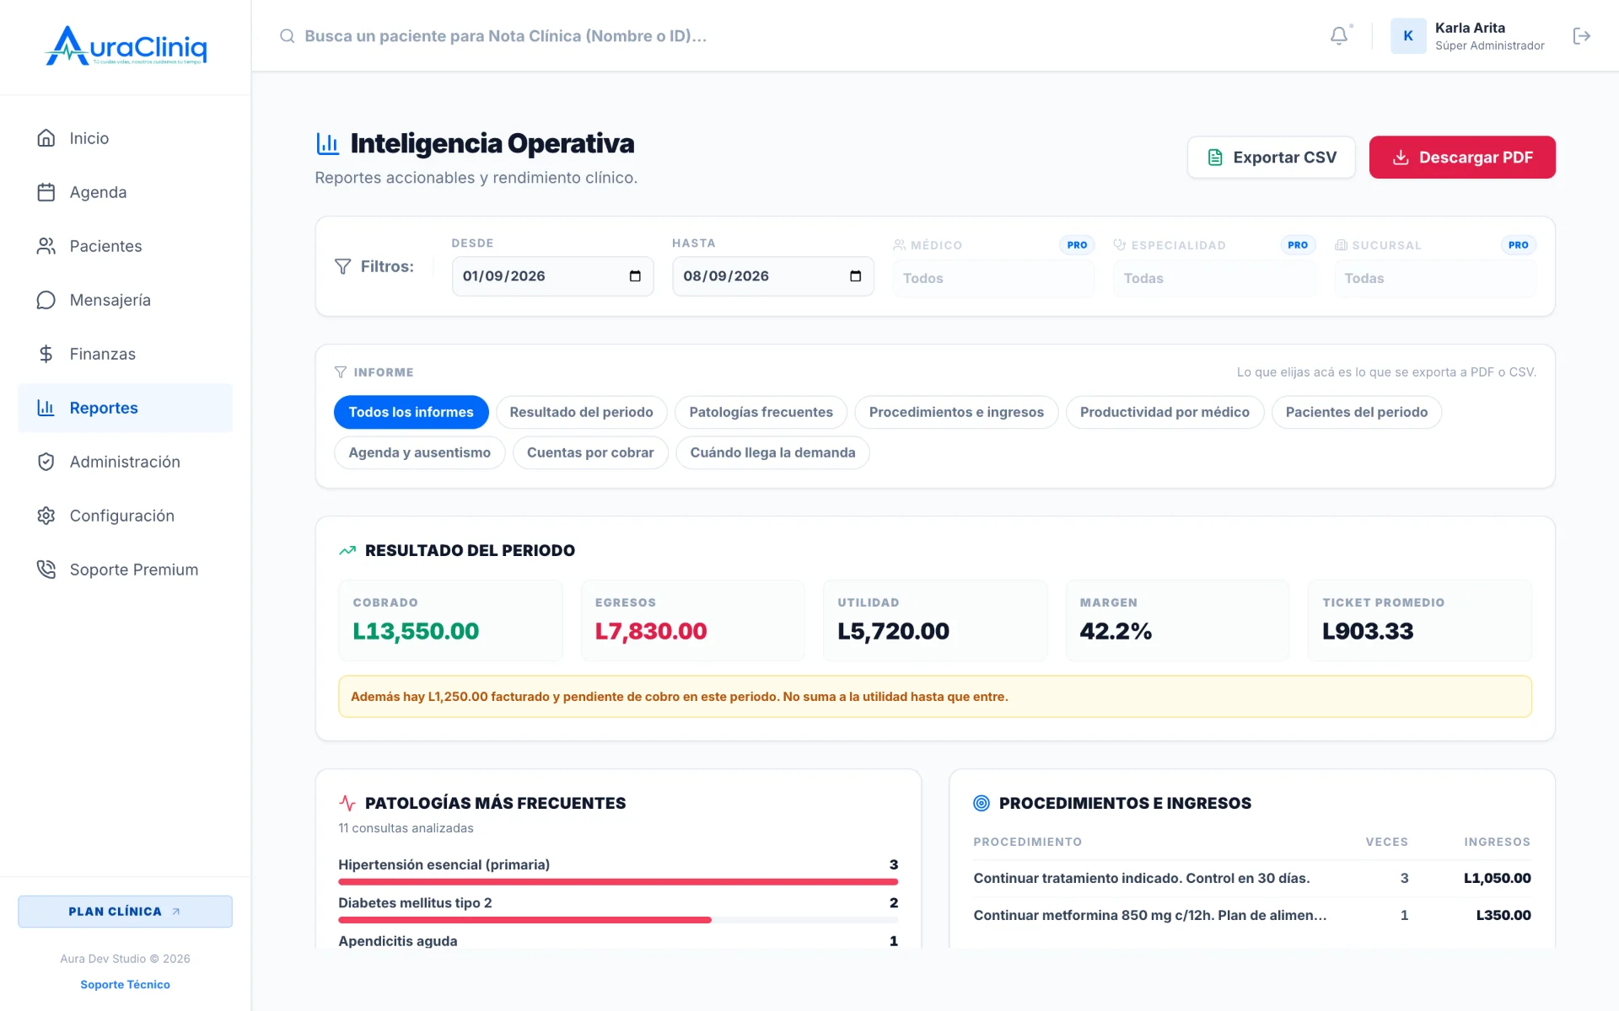1619x1011 pixels.
Task: Click the logout icon beside Karla Arita
Action: coord(1582,35)
